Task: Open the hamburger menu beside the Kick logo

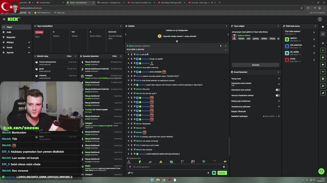Action: click(x=4, y=19)
